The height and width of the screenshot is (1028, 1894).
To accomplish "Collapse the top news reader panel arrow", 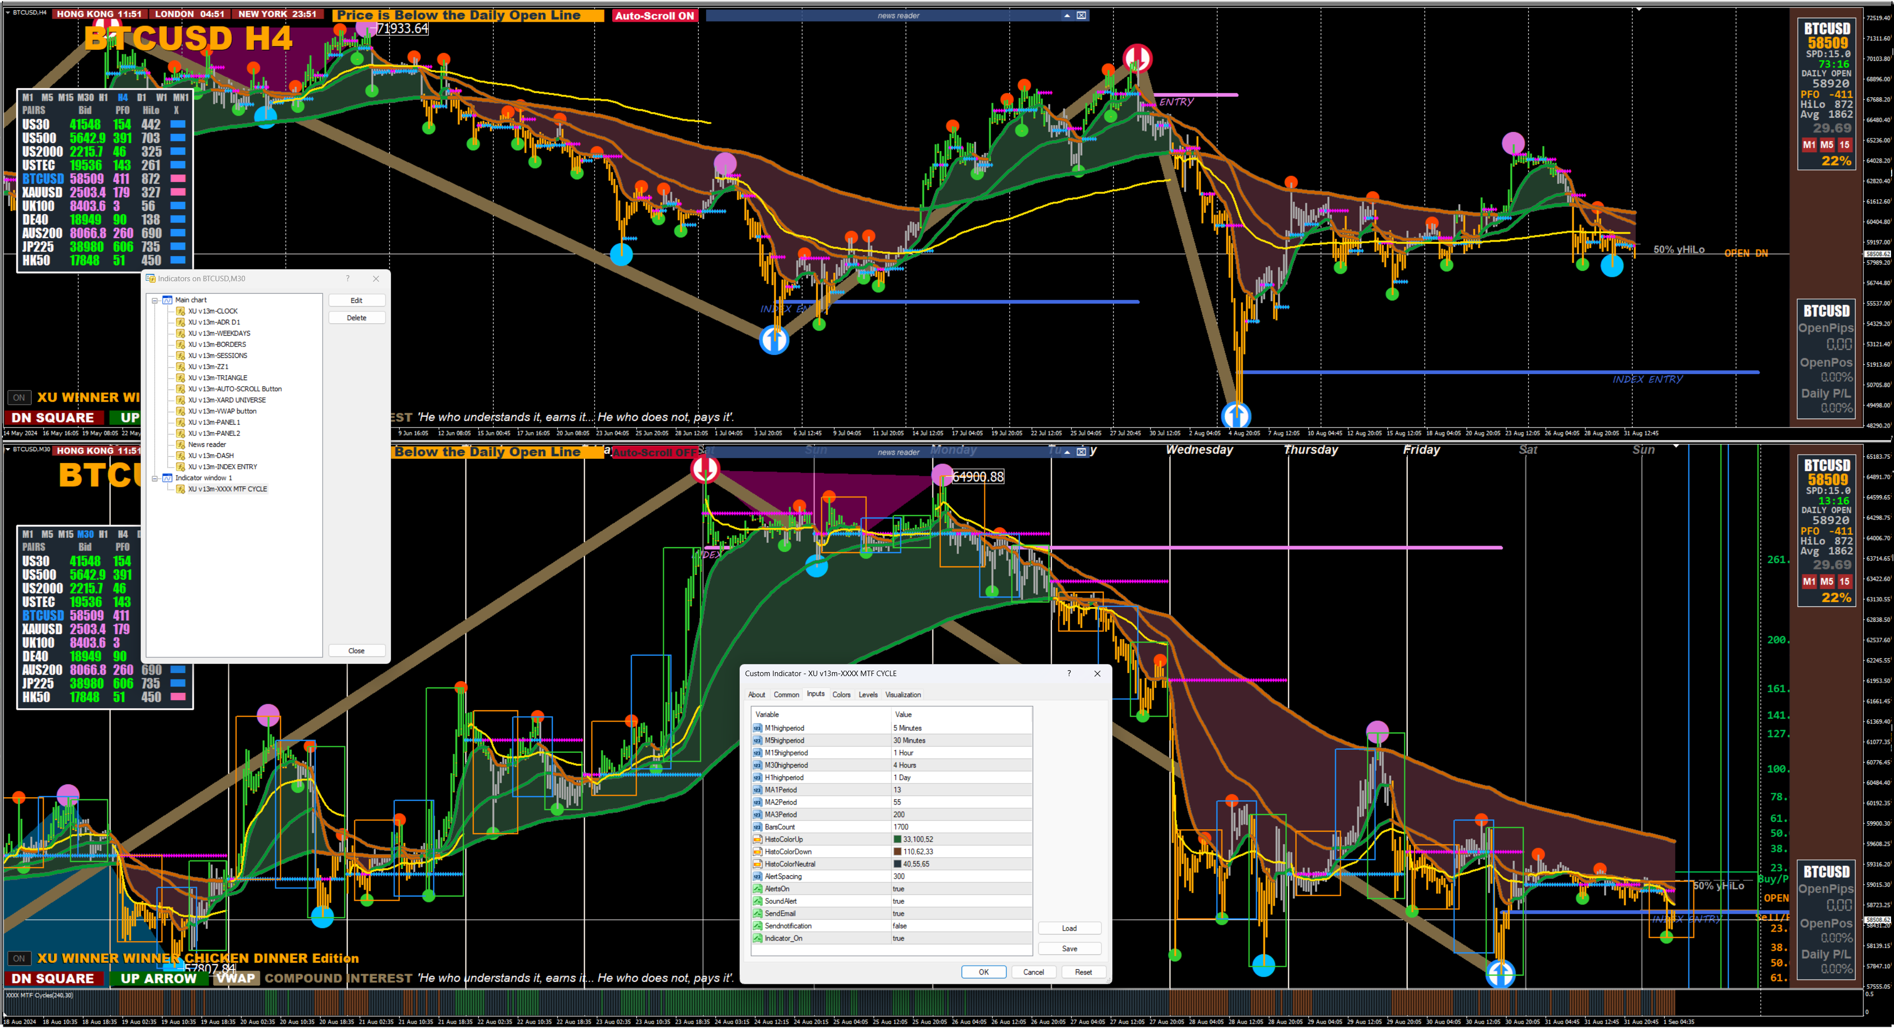I will (1067, 15).
